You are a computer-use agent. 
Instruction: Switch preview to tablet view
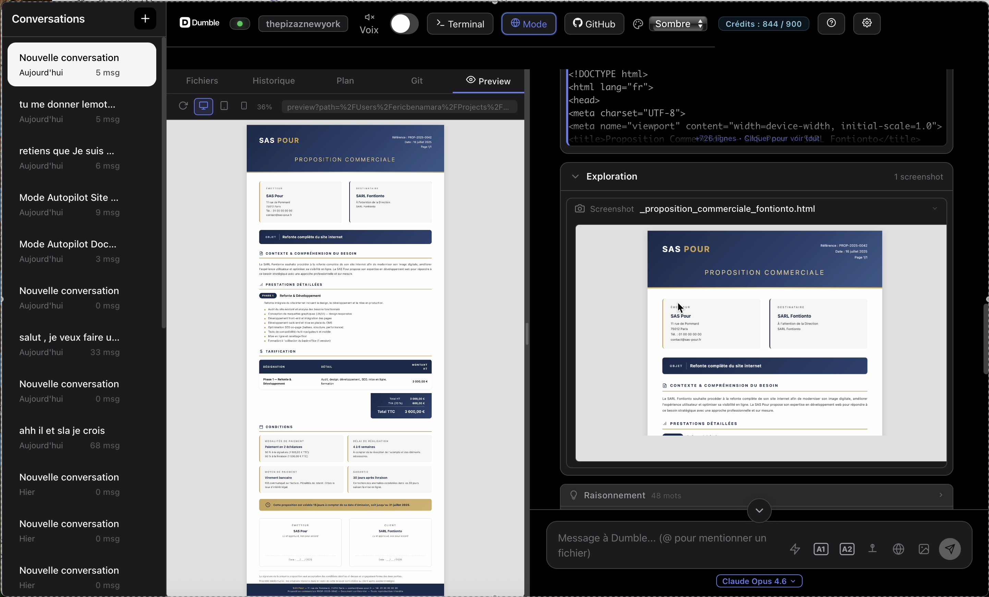[x=224, y=106]
